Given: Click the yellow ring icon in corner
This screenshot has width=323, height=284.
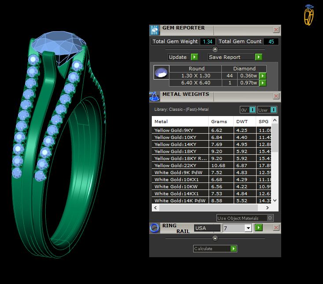Looking at the screenshot, I should pos(309,15).
